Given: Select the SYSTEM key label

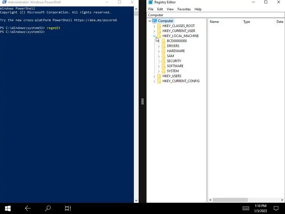Looking at the screenshot, I should pos(173,71).
